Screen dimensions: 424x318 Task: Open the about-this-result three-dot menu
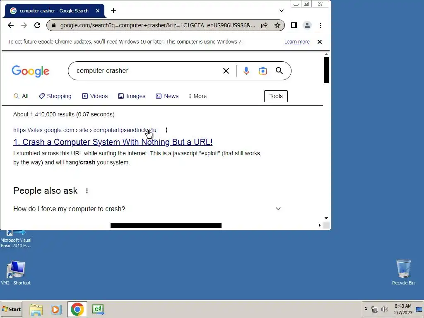point(166,130)
